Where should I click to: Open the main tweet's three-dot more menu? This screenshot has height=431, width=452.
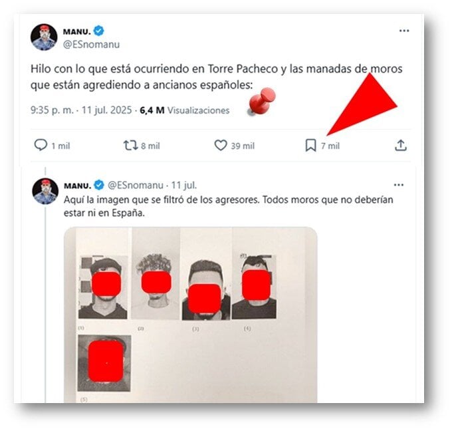click(404, 31)
